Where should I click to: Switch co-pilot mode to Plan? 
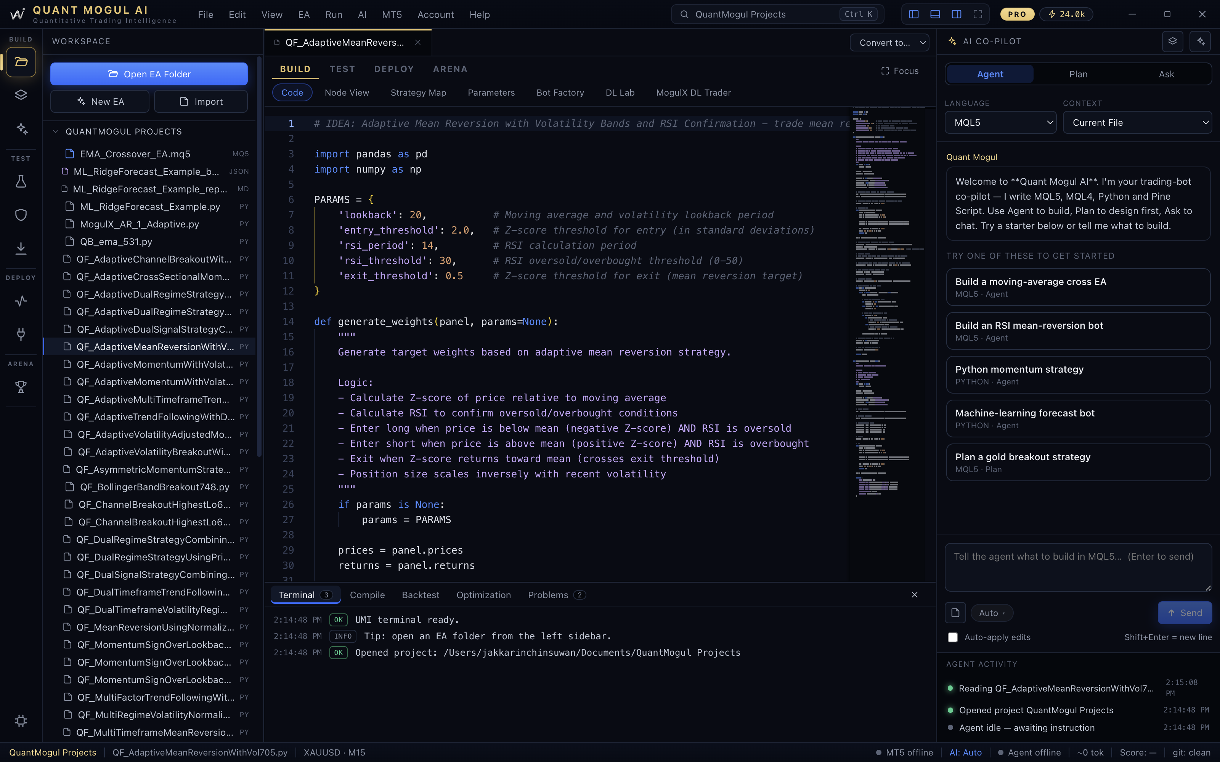tap(1078, 74)
